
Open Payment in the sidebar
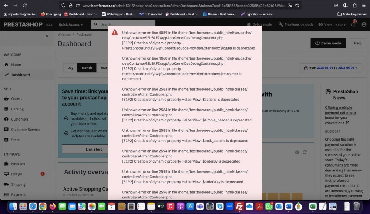[x=18, y=195]
